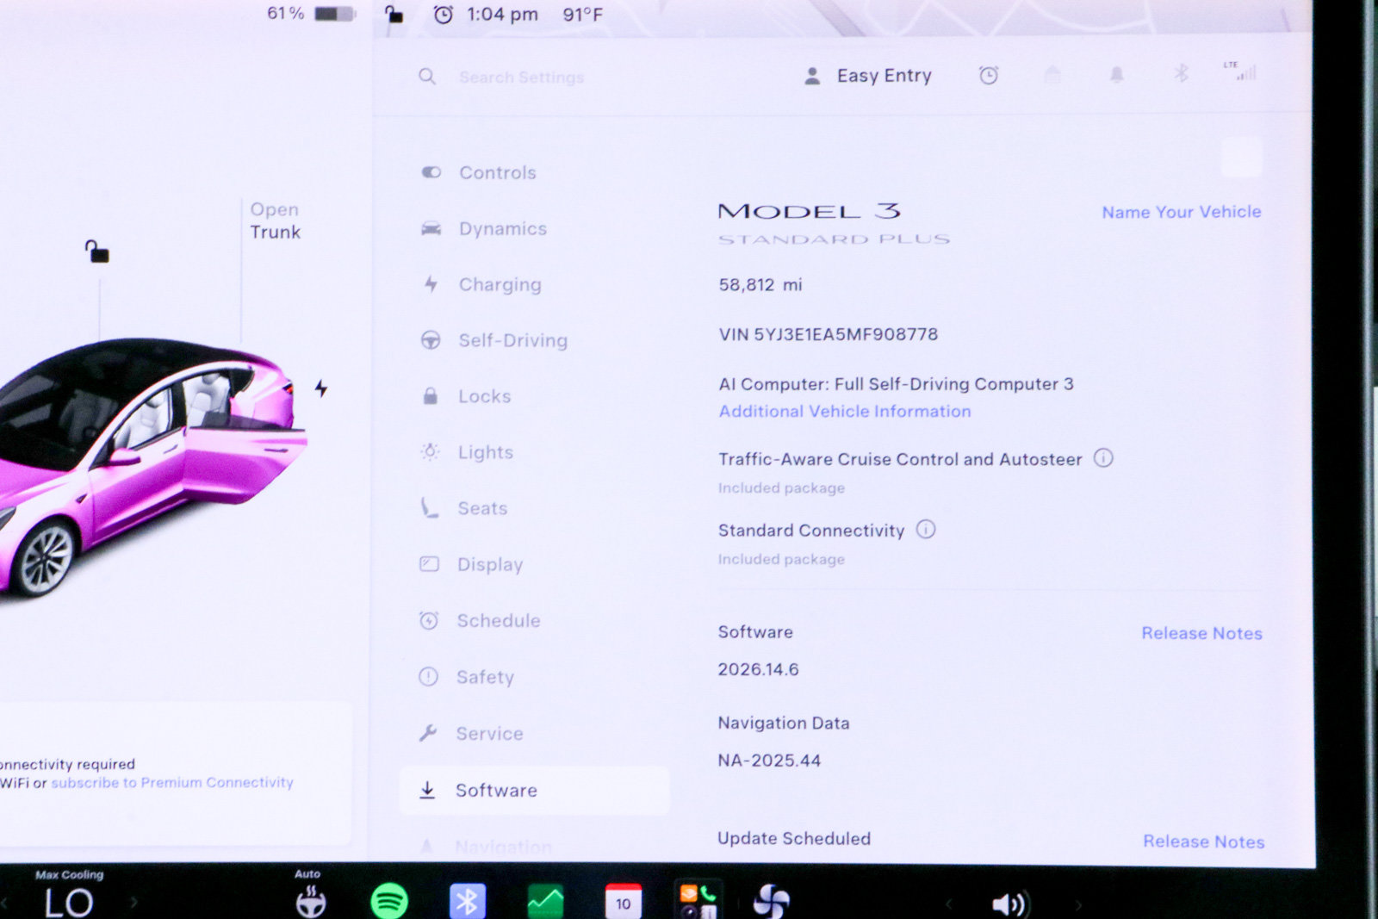This screenshot has height=919, width=1378.
Task: Open the Spotify app in the dock
Action: tap(389, 902)
